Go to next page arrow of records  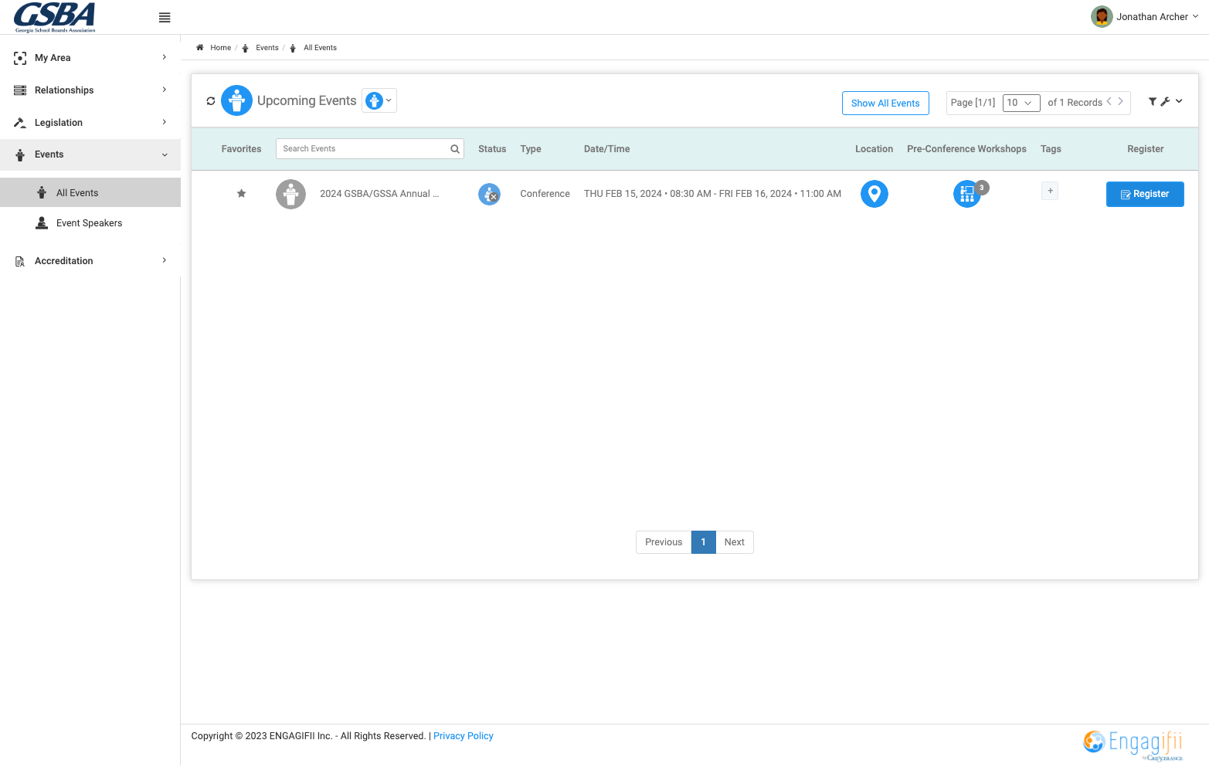[1121, 101]
